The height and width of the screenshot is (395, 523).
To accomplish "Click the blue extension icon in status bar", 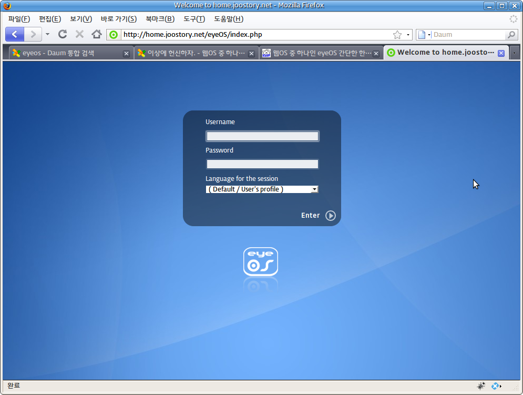I will [496, 386].
